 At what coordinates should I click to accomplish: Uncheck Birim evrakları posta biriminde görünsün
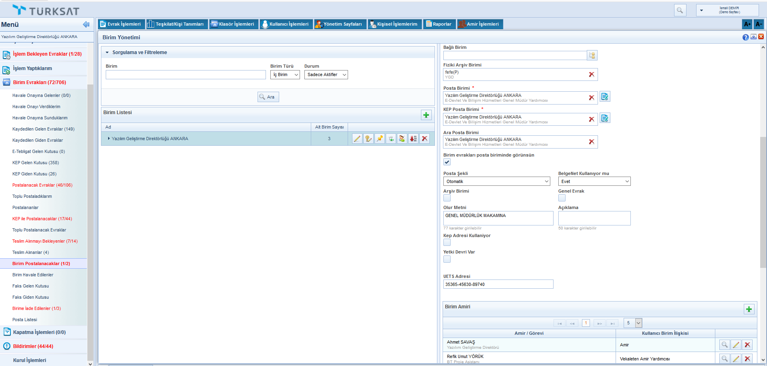tap(447, 162)
